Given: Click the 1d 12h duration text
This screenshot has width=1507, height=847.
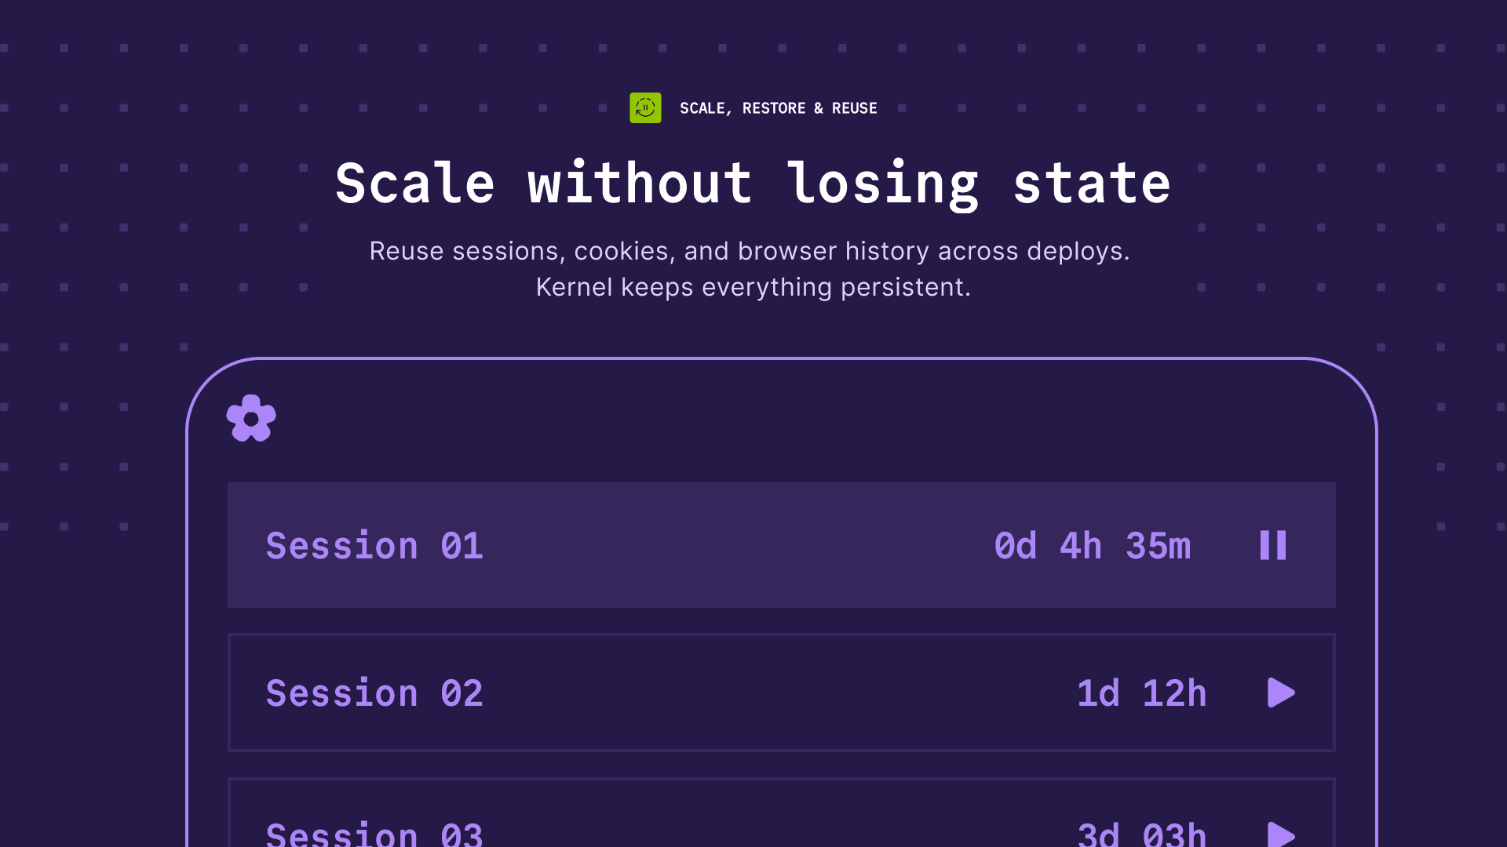Looking at the screenshot, I should pyautogui.click(x=1141, y=693).
